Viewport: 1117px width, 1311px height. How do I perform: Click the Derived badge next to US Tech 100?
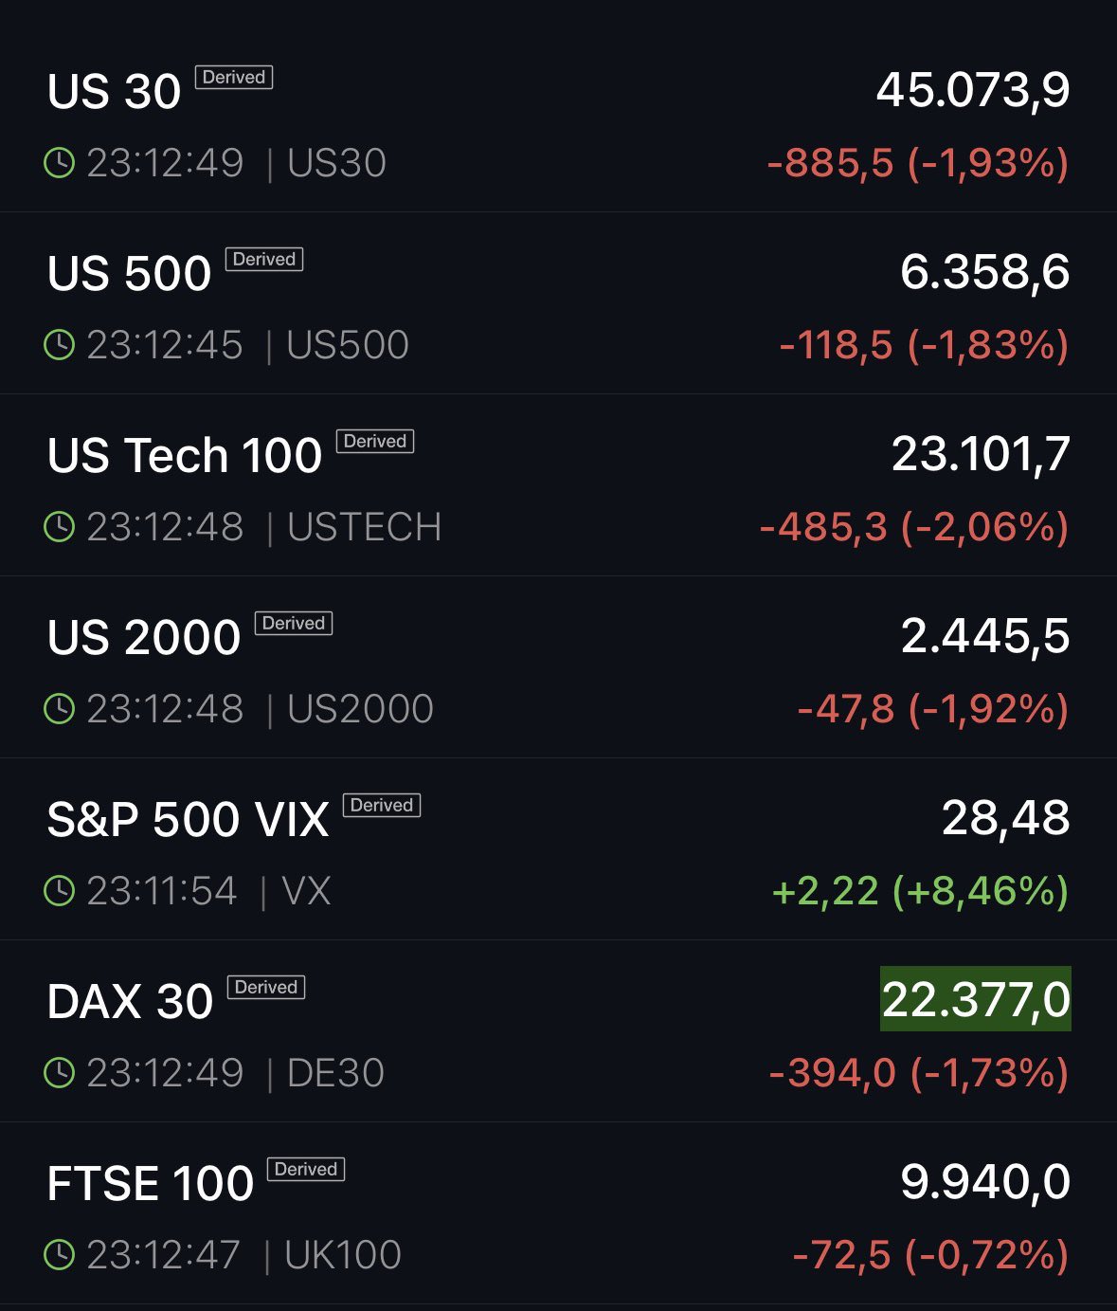click(375, 442)
